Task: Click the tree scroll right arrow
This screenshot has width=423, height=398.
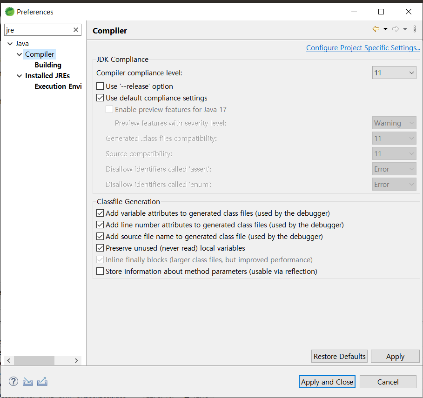Action: point(76,360)
